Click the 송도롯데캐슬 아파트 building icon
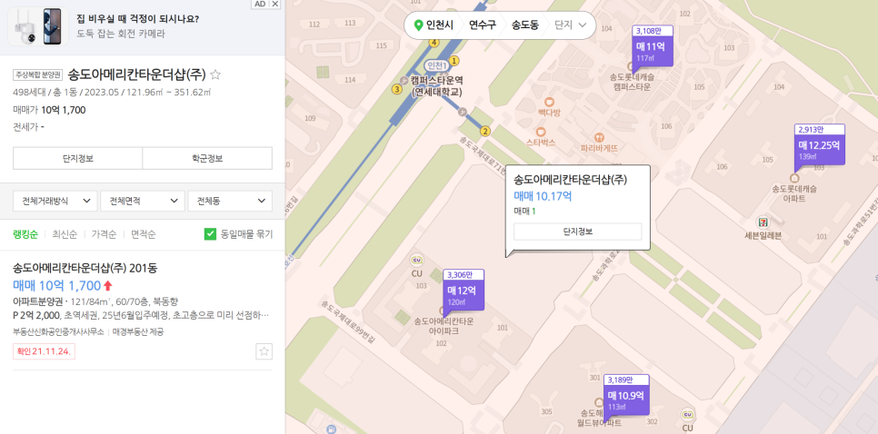This screenshot has width=878, height=434. click(794, 178)
